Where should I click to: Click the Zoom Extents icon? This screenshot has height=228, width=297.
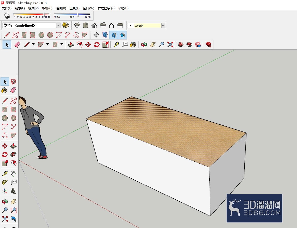click(170, 45)
